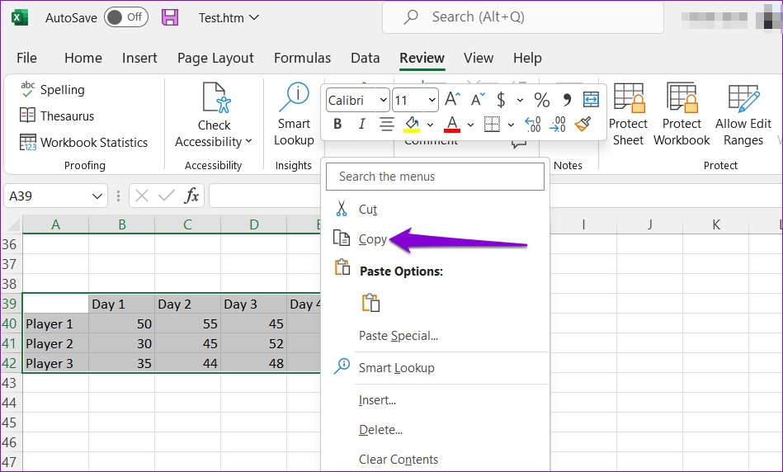Apply comma style format
This screenshot has width=783, height=472.
(x=567, y=100)
